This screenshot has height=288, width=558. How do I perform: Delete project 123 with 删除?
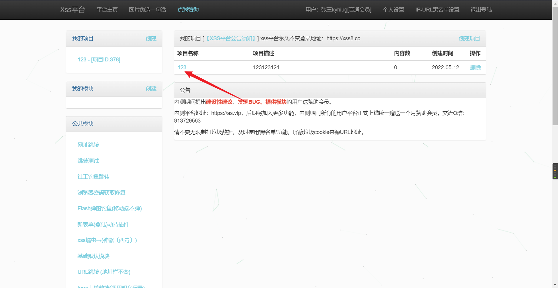pyautogui.click(x=475, y=67)
